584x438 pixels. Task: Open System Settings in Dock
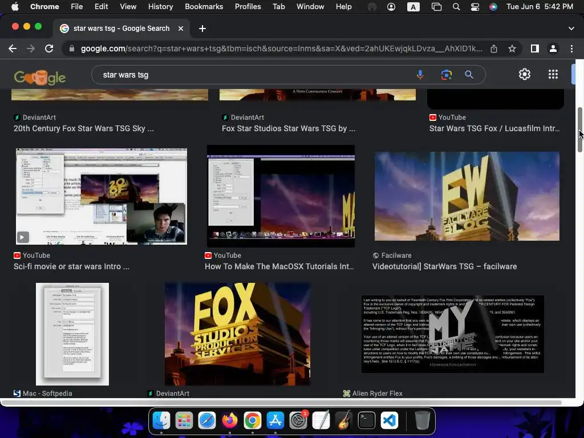[x=298, y=420]
